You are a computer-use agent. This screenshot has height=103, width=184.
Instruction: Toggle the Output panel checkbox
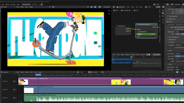pyautogui.click(x=168, y=22)
